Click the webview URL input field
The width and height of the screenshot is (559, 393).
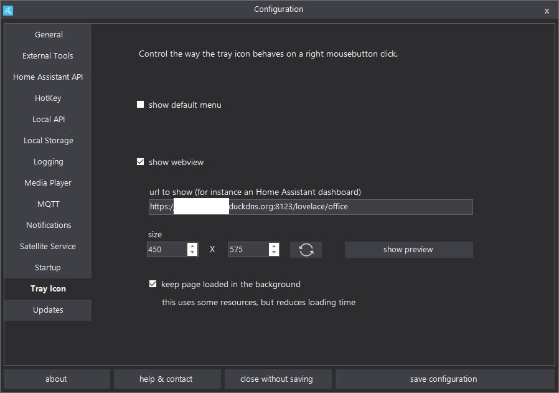tap(311, 207)
